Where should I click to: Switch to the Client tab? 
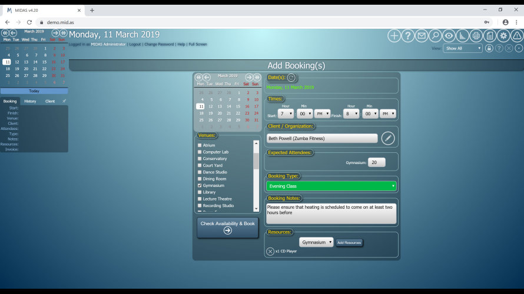point(50,101)
